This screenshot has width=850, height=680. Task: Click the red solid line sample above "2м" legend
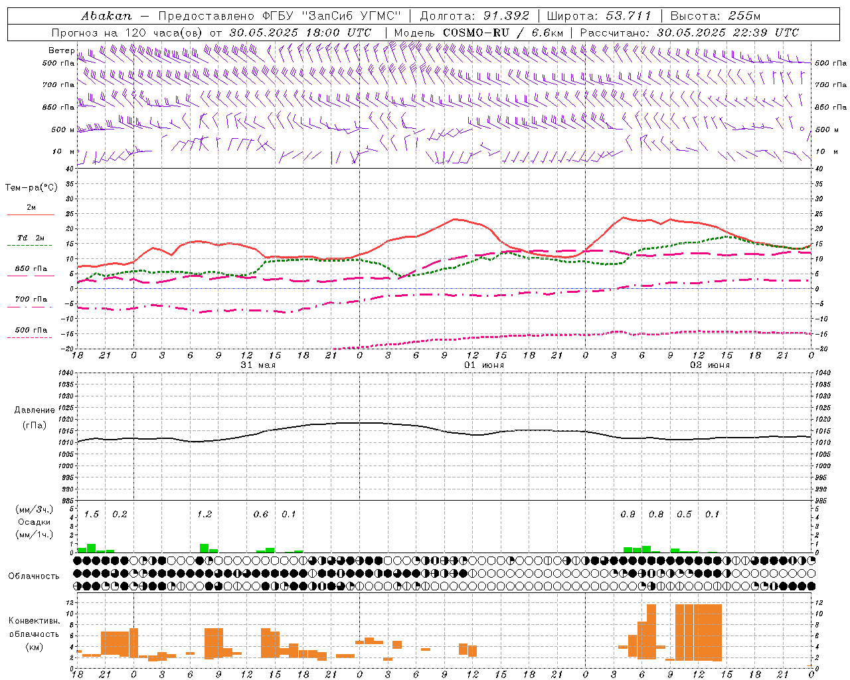pos(31,215)
